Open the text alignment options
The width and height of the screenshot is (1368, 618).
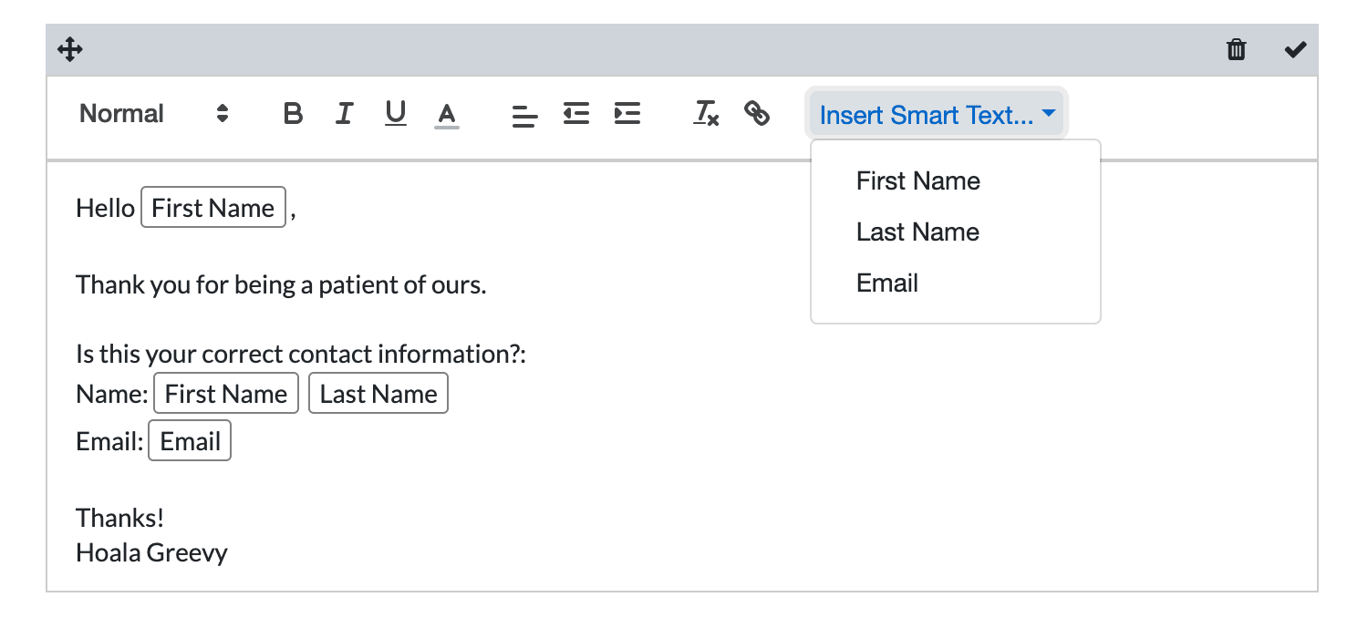tap(524, 115)
